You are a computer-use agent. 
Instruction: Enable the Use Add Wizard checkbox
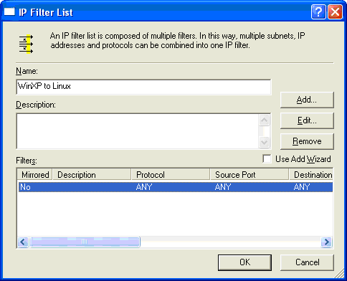267,158
